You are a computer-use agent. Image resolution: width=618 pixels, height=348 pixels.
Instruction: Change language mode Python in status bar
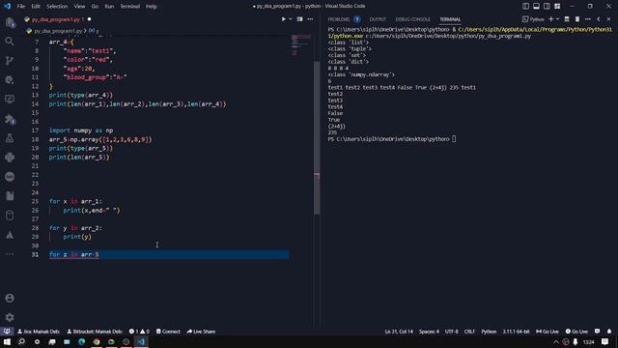coord(489,332)
